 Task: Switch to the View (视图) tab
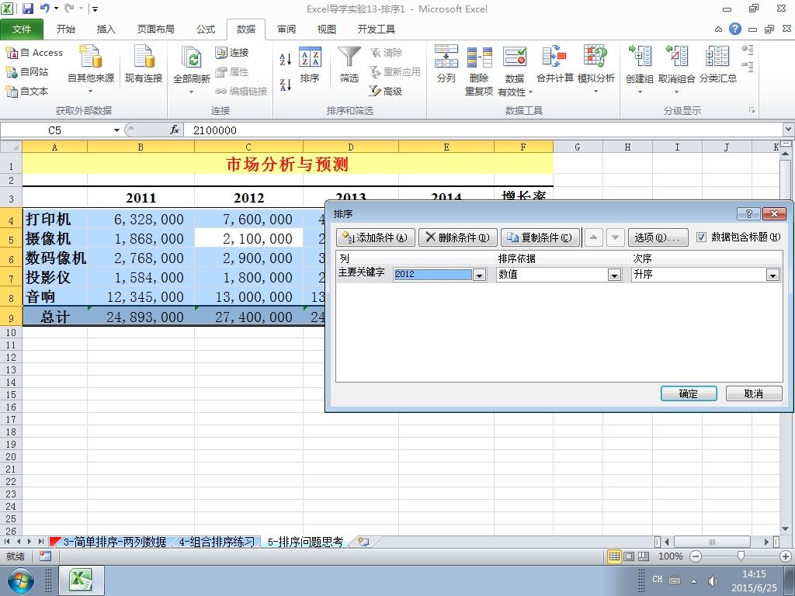click(x=327, y=29)
